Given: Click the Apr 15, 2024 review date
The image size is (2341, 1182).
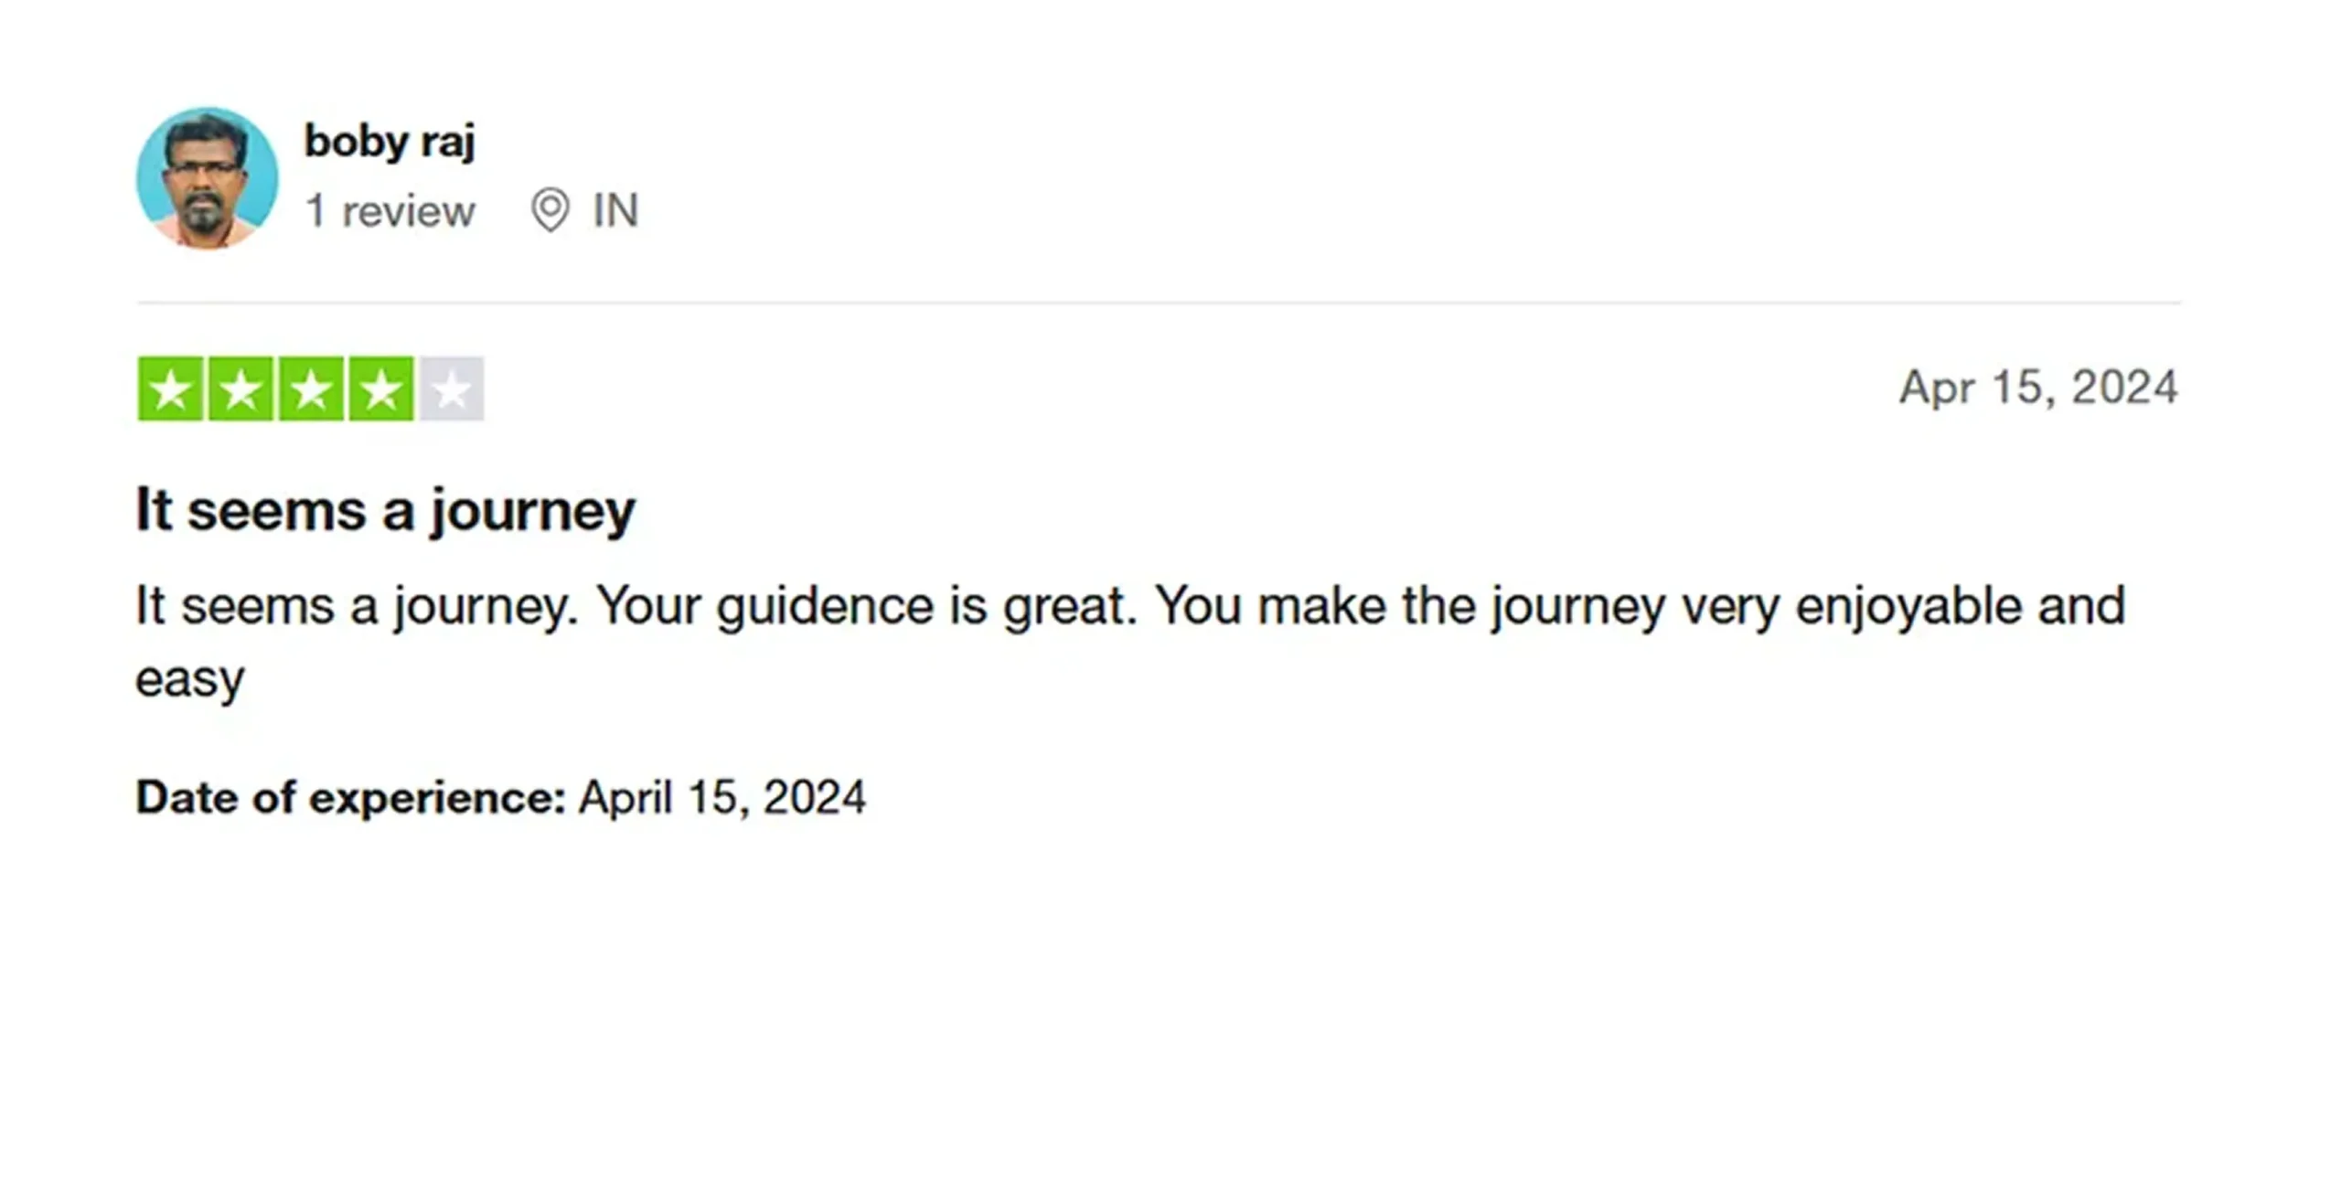Looking at the screenshot, I should click(x=2038, y=387).
